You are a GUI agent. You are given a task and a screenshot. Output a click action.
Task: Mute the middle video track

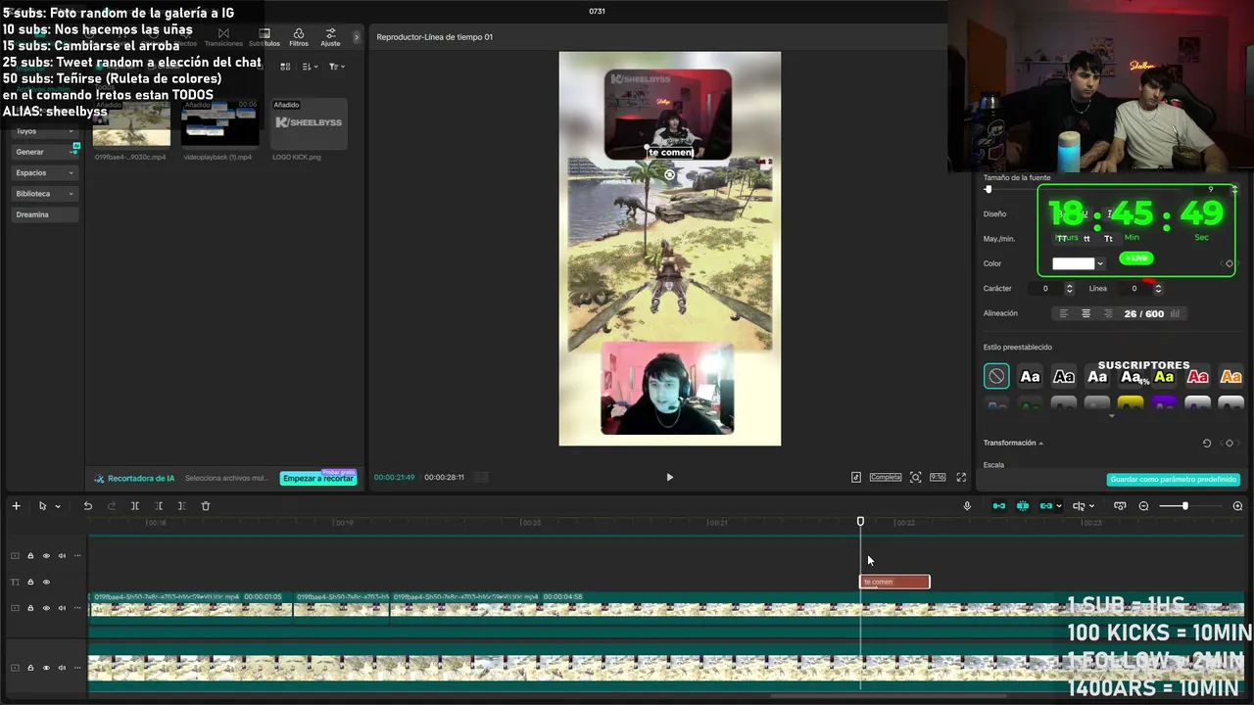pyautogui.click(x=62, y=608)
